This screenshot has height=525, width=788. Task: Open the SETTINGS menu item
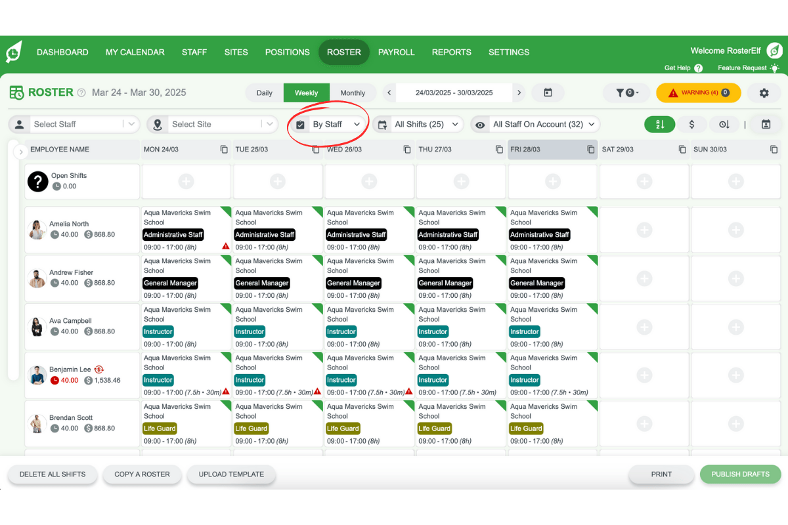[509, 52]
